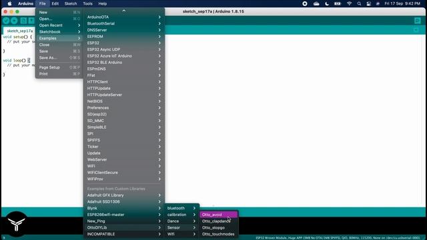The height and width of the screenshot is (240, 427).
Task: Select Examples in the File menu
Action: (59, 39)
